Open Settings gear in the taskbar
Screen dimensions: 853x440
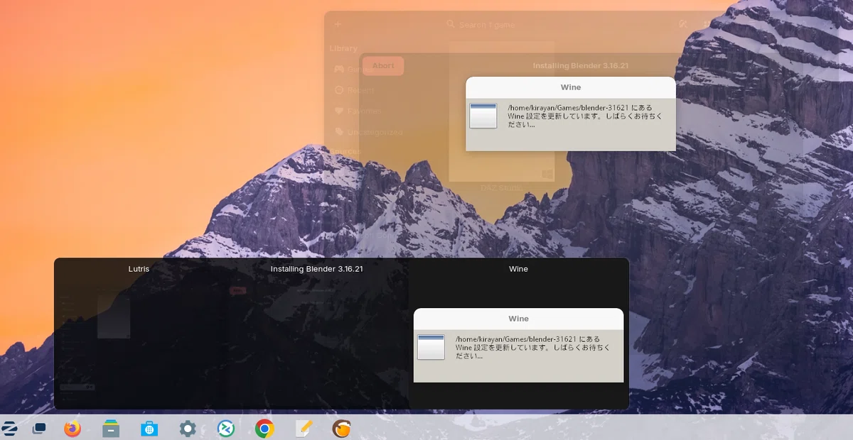188,428
